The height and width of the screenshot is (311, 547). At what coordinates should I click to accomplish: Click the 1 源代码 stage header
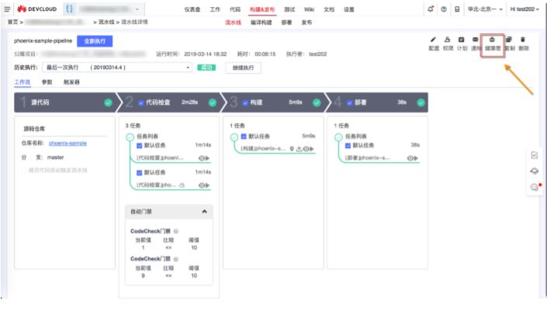coord(66,102)
